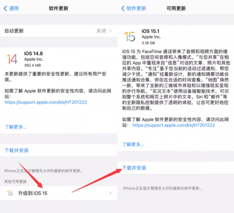Tap the 本更新提供了重要的安全性更新 description
The height and width of the screenshot is (213, 234).
coord(55,77)
